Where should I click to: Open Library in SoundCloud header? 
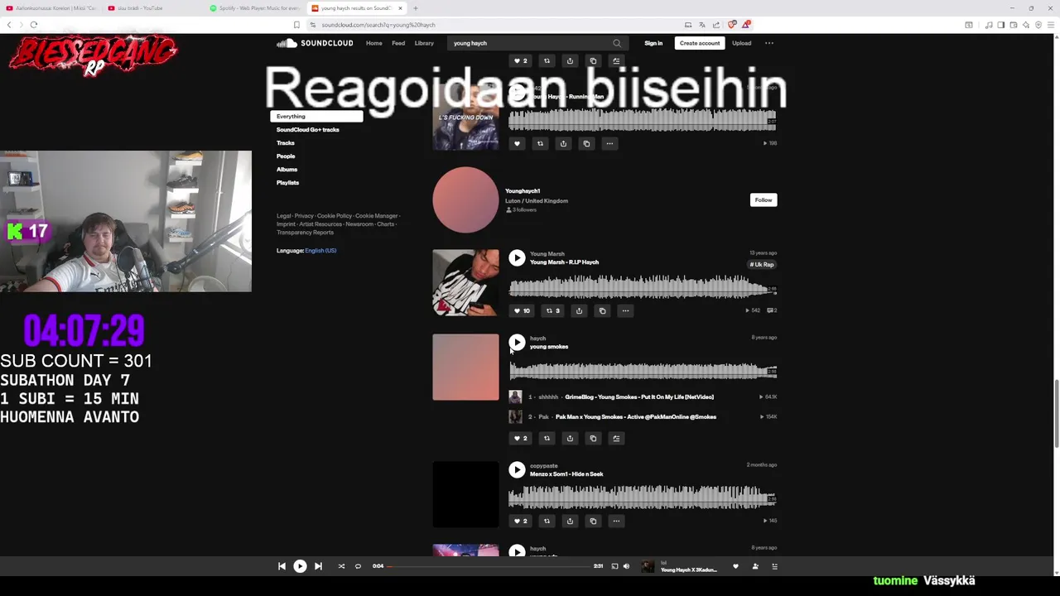(424, 43)
